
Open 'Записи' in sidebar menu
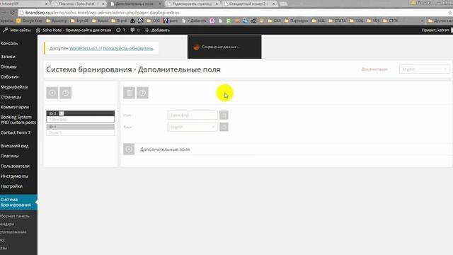click(8, 57)
